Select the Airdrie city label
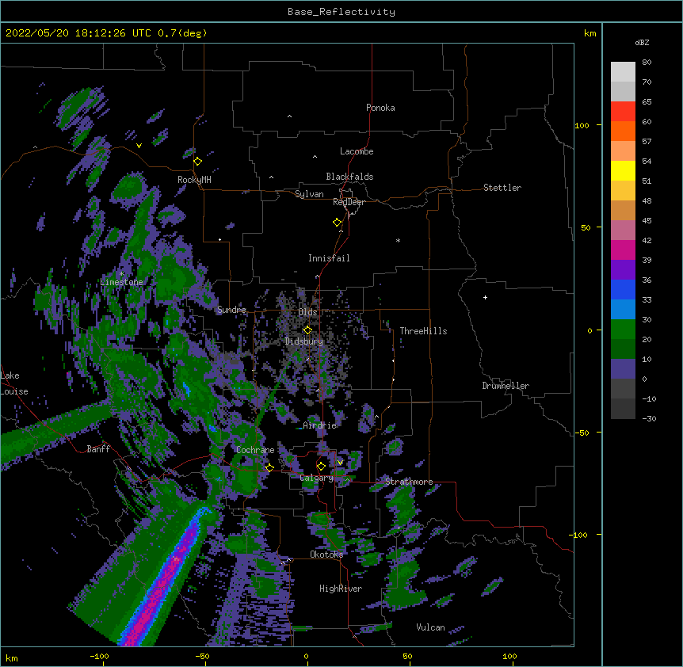683x667 pixels. click(320, 425)
